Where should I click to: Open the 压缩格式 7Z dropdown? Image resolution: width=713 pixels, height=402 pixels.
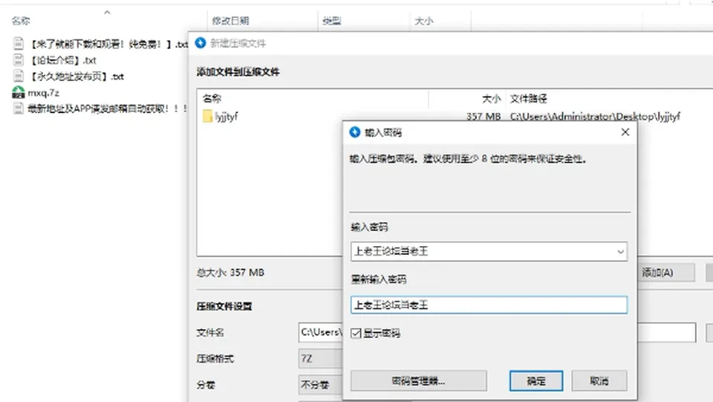321,359
